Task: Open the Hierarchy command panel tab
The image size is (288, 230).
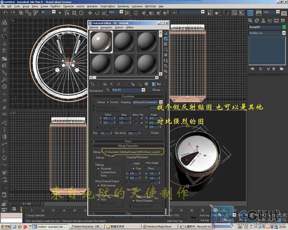Action: pos(263,20)
